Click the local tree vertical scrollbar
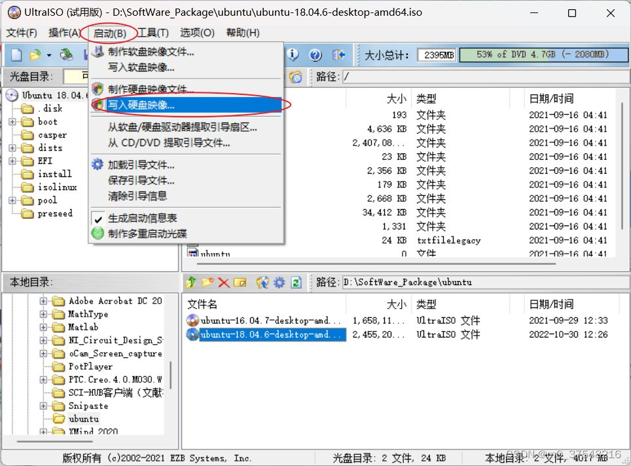This screenshot has width=631, height=466. point(171,375)
